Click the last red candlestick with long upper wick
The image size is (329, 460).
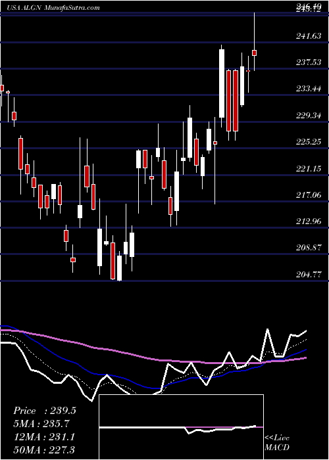coord(255,53)
